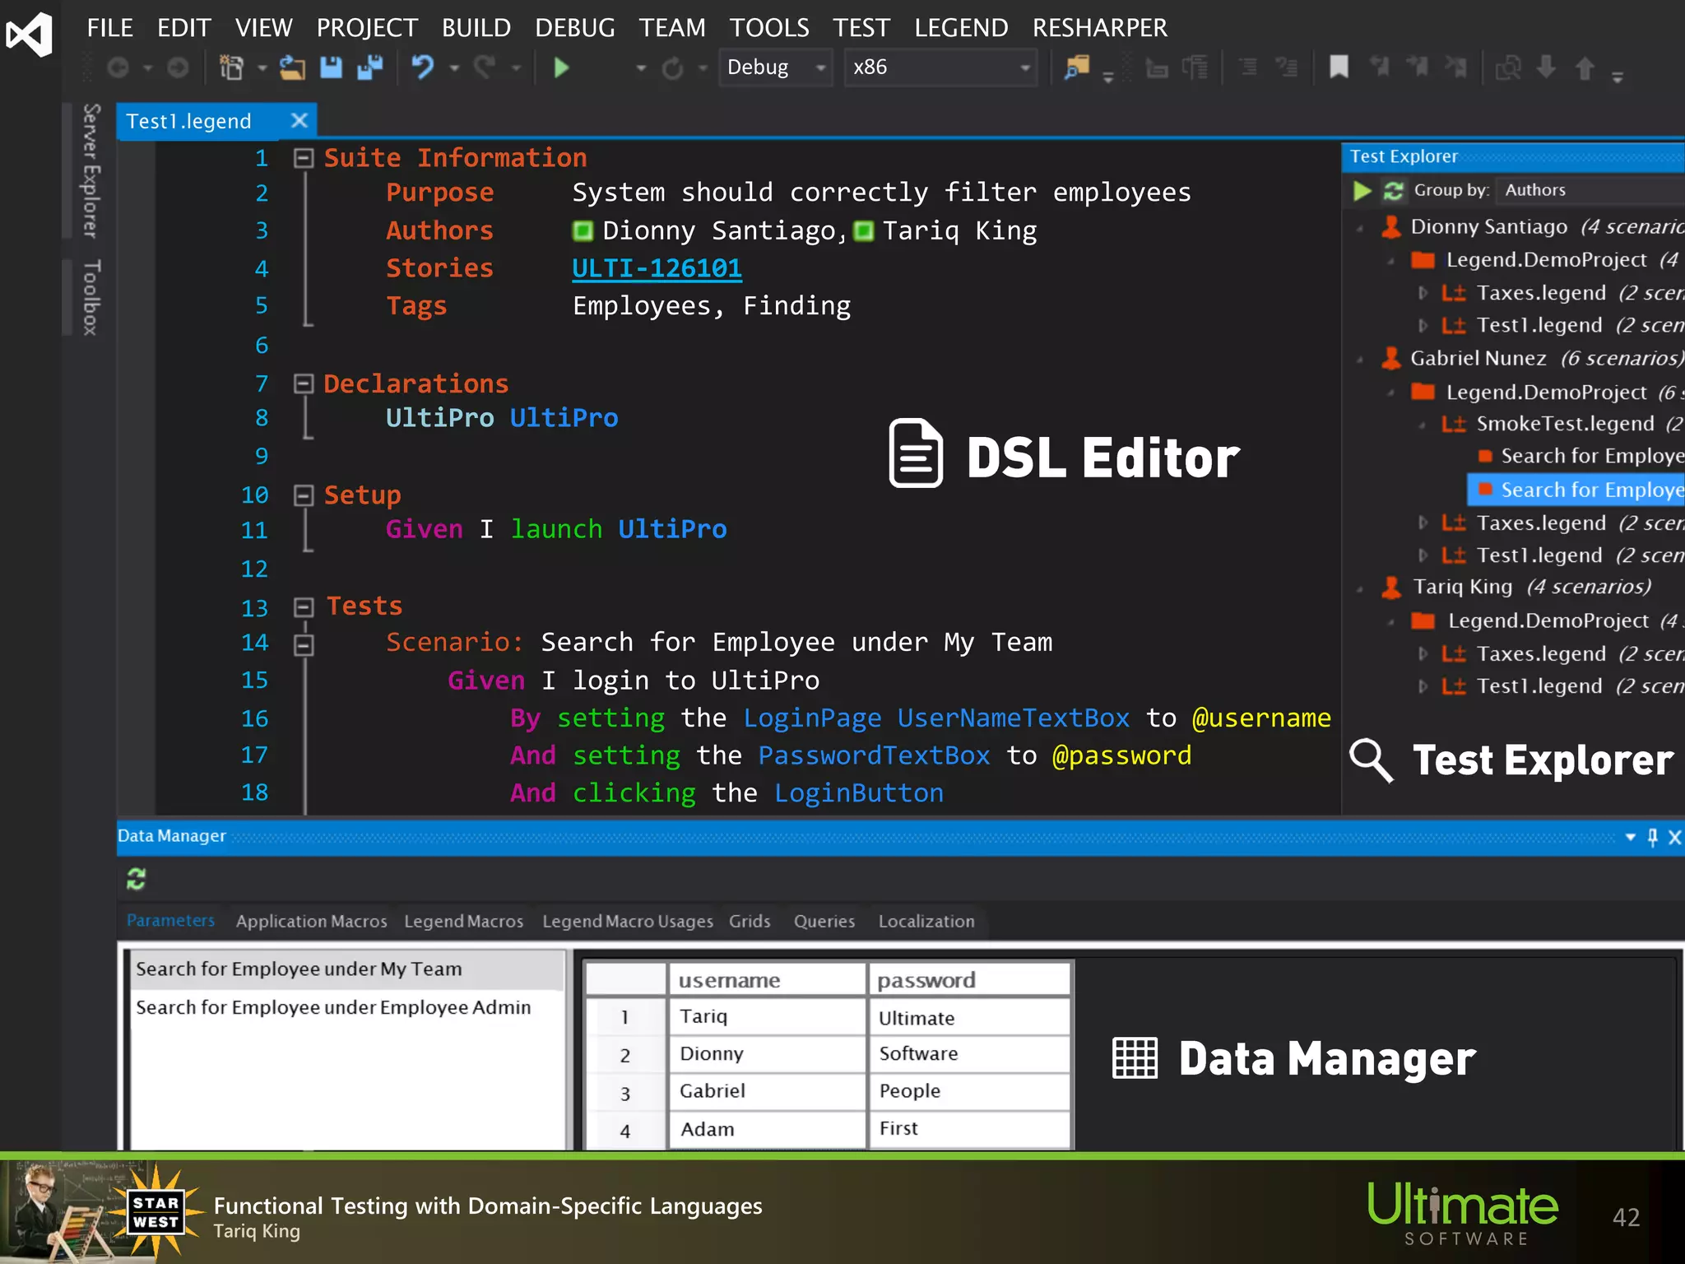The image size is (1685, 1264).
Task: Collapse the Tariq King author node
Action: pos(1361,589)
